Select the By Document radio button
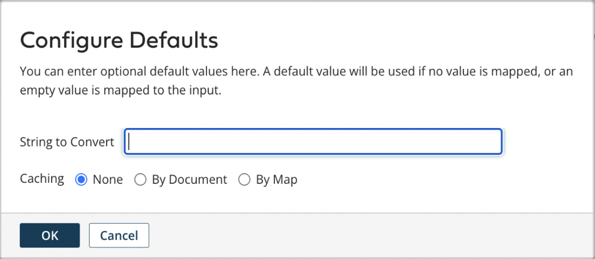Viewport: 595px width, 259px height. pyautogui.click(x=140, y=179)
